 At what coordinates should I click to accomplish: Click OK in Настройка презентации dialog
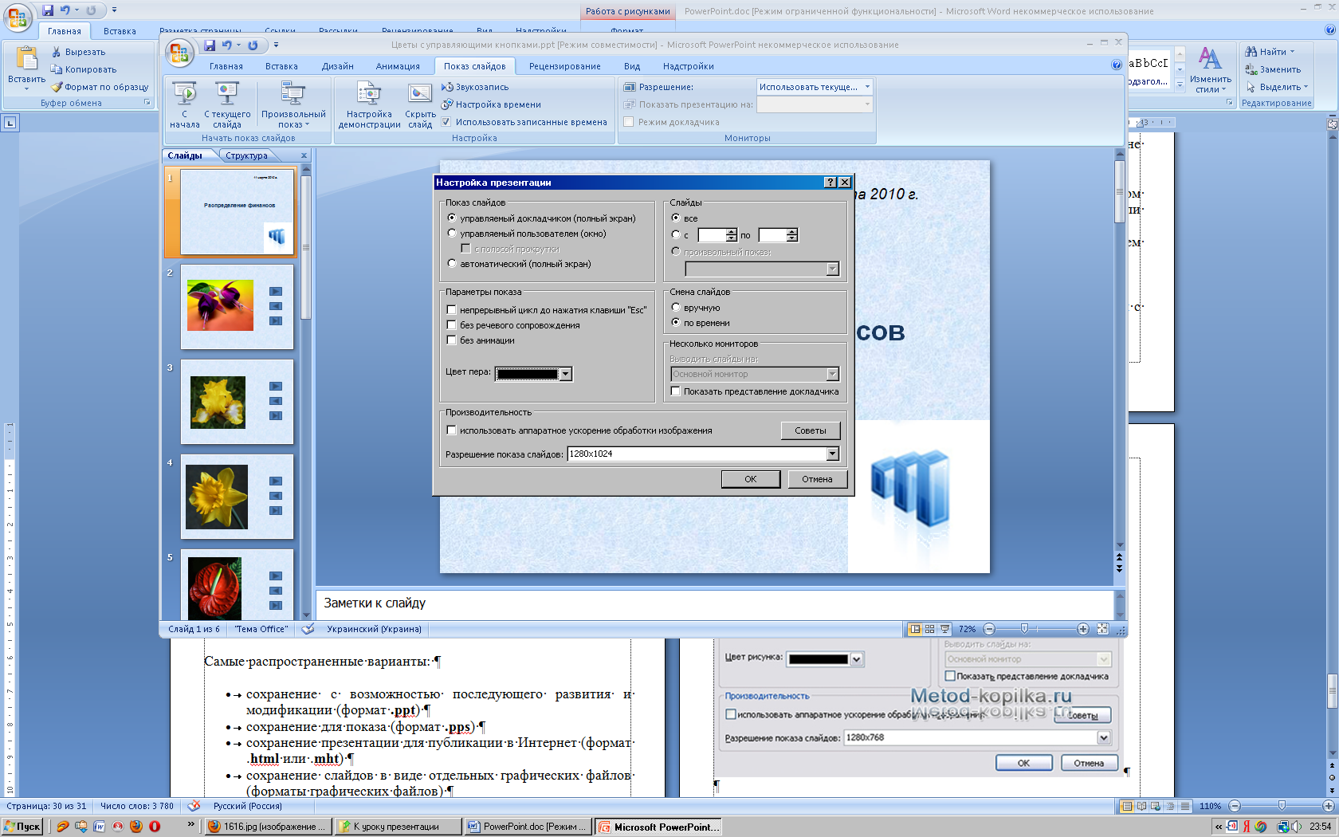(751, 479)
